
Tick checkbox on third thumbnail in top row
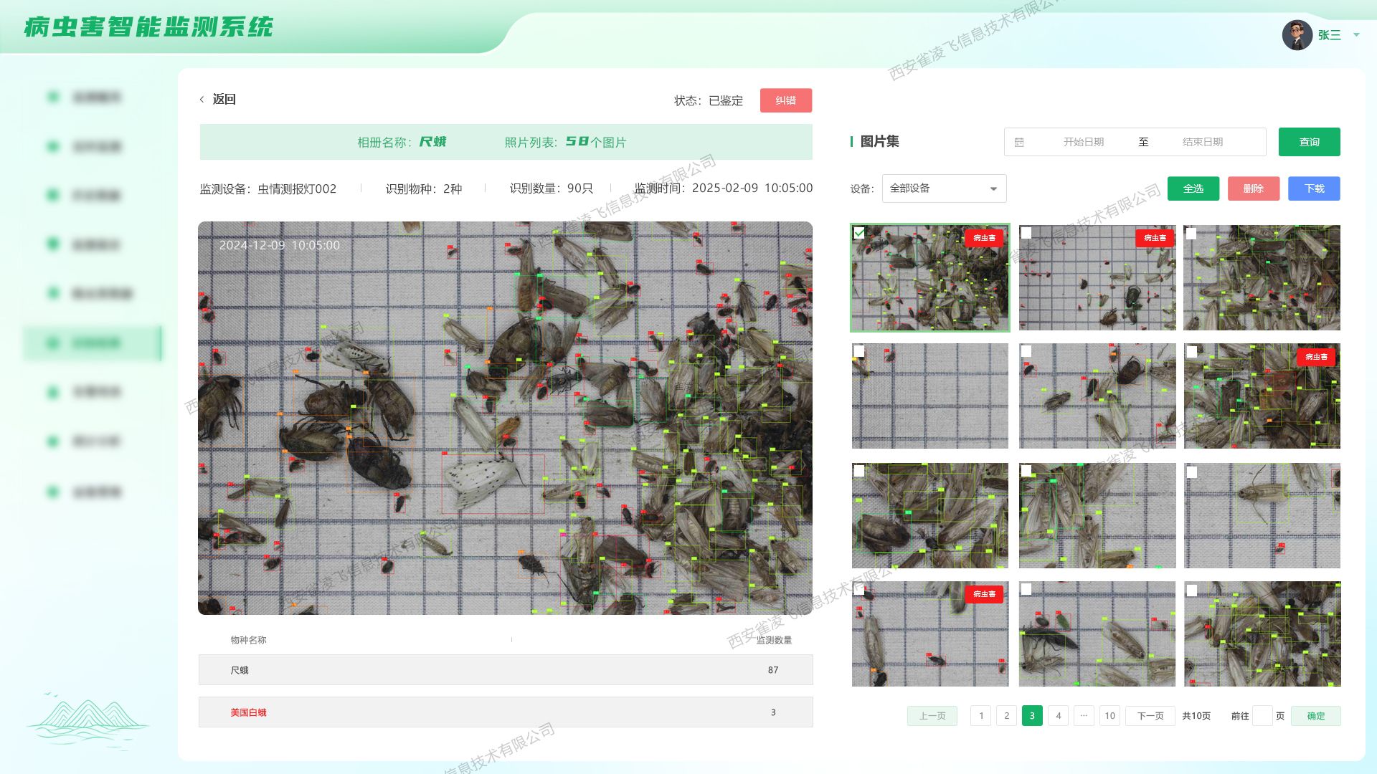(1191, 233)
